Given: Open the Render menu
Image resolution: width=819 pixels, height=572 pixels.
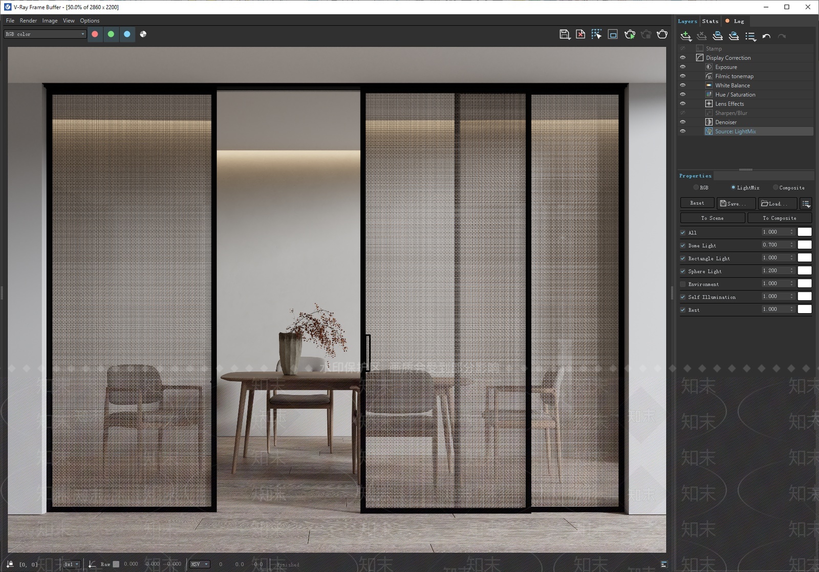Looking at the screenshot, I should pos(28,20).
